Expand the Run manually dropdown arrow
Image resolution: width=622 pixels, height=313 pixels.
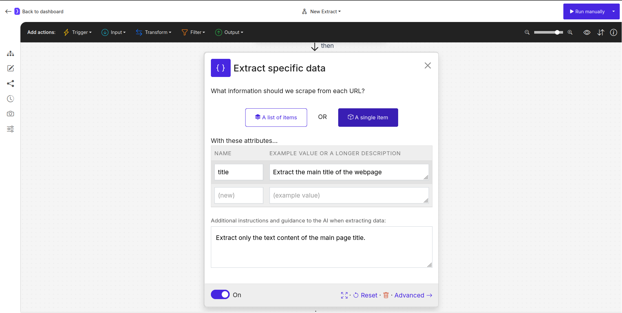click(x=614, y=11)
